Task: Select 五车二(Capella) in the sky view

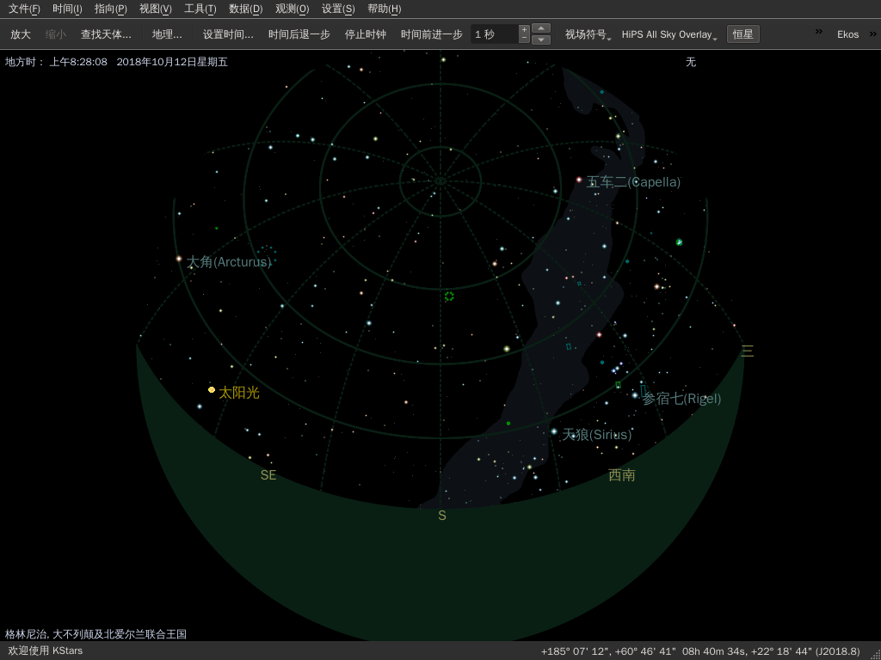Action: [579, 180]
